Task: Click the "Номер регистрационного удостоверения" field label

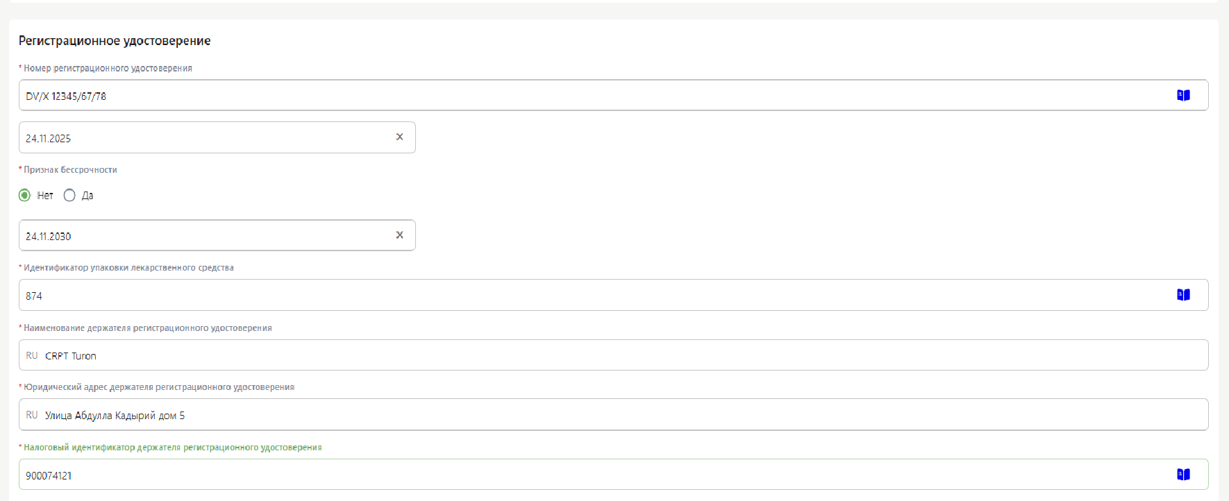Action: coord(108,69)
